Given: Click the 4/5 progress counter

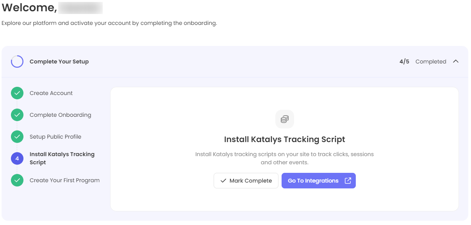Looking at the screenshot, I should pyautogui.click(x=404, y=62).
